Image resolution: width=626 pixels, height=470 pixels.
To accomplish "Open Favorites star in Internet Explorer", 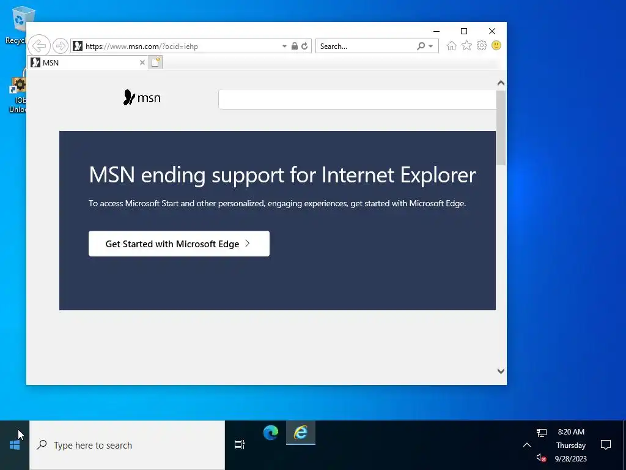I will (466, 45).
